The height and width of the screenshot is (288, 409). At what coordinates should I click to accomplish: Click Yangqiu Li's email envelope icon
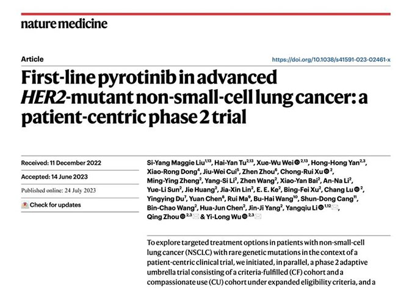click(x=335, y=207)
